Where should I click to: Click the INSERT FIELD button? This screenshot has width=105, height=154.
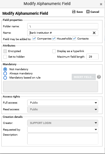84,77
